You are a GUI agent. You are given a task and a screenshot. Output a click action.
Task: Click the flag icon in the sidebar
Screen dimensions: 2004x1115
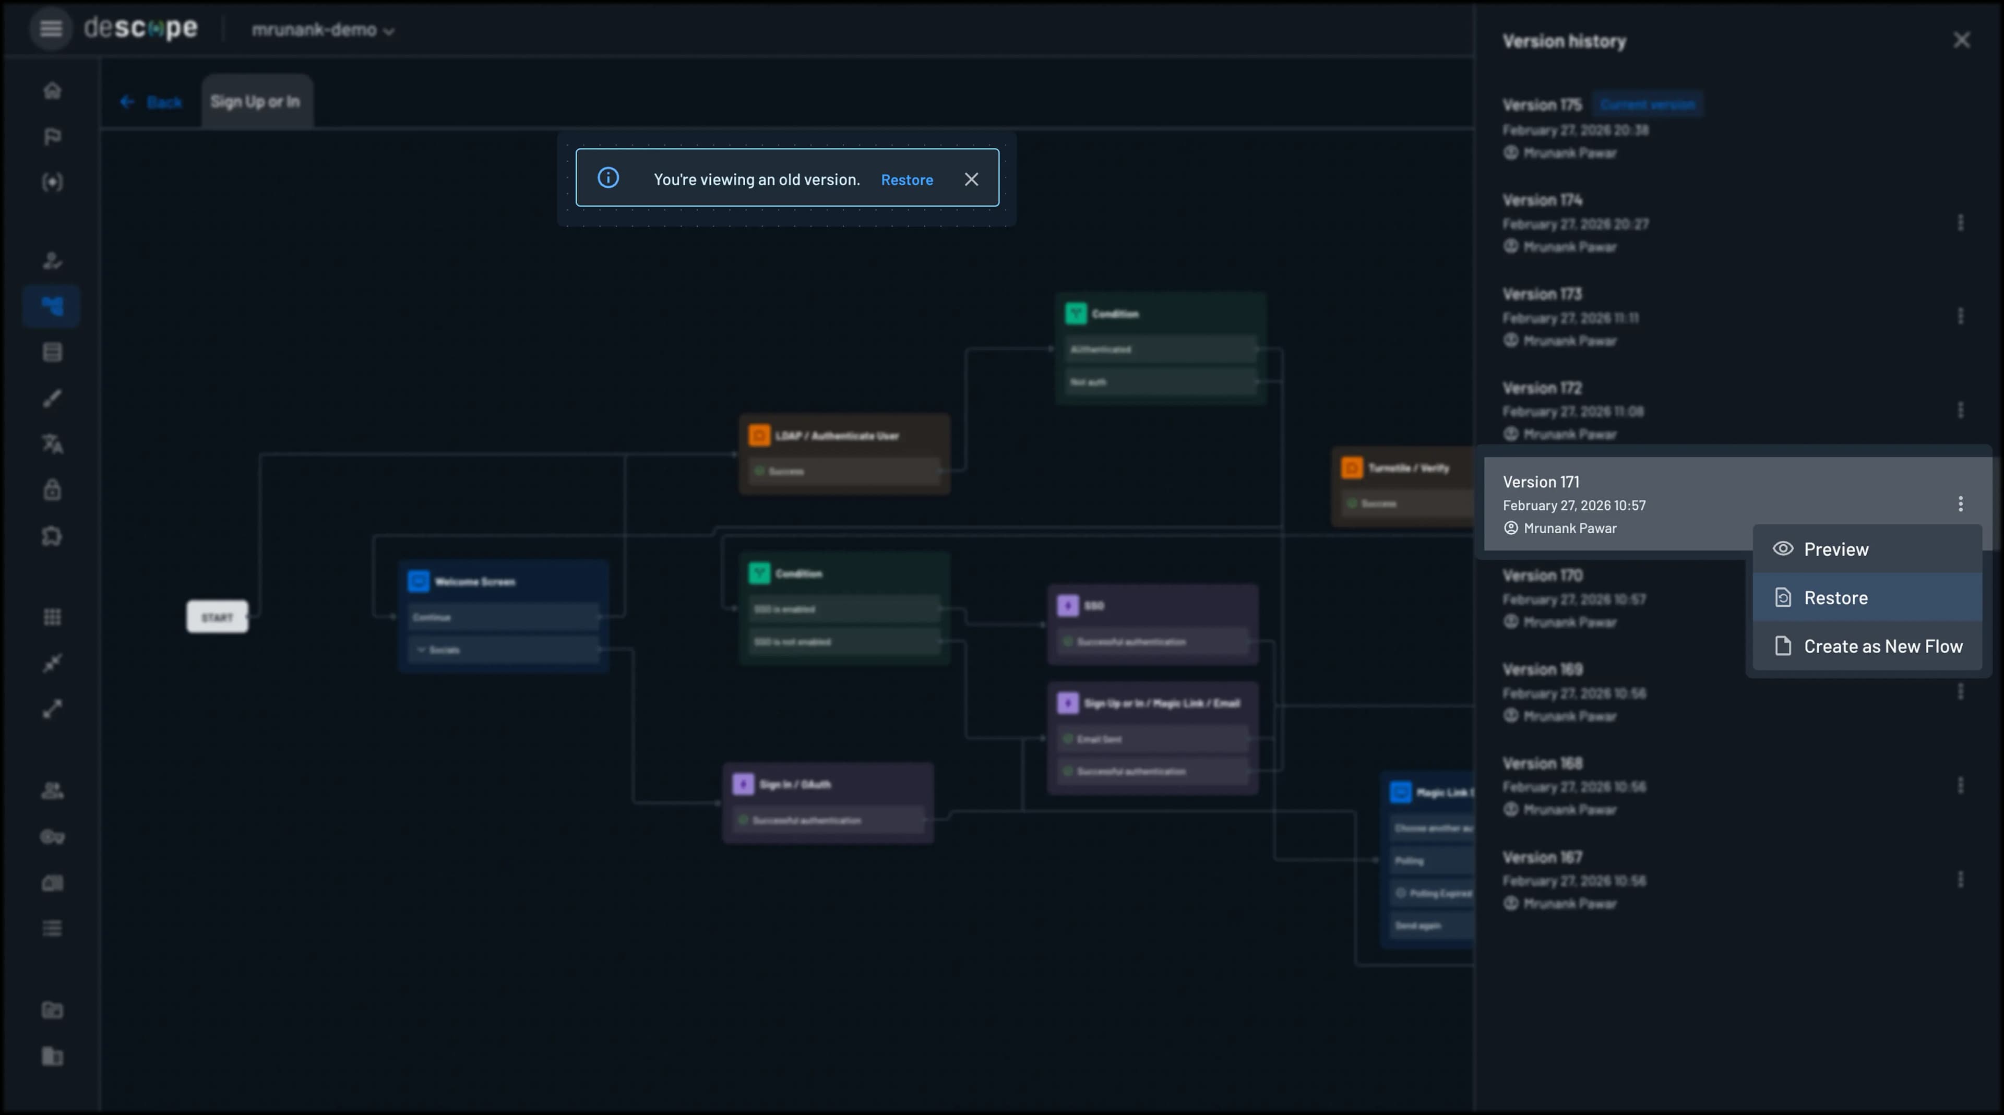click(x=52, y=137)
